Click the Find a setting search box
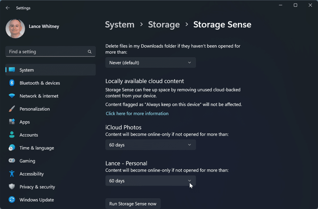The image size is (318, 209). 46,52
